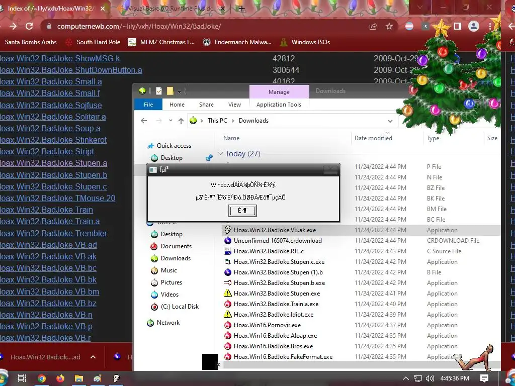Sort by the Name column header
The width and height of the screenshot is (515, 386).
pos(231,138)
